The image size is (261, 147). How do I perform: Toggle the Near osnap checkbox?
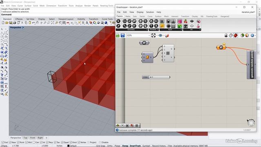[10, 143]
